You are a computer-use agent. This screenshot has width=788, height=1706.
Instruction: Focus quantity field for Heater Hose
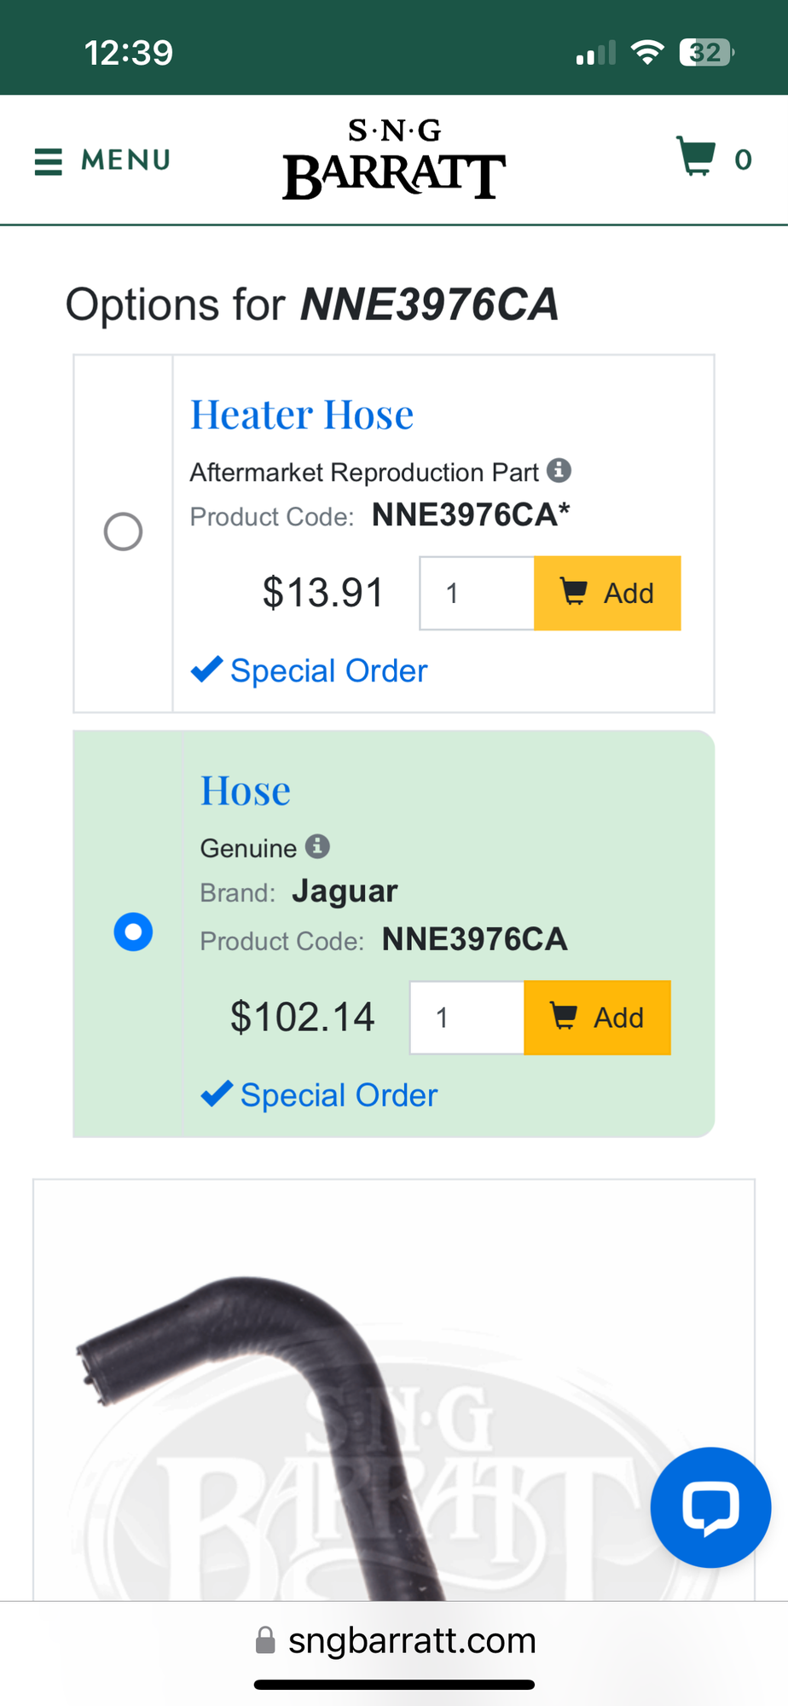click(x=477, y=594)
